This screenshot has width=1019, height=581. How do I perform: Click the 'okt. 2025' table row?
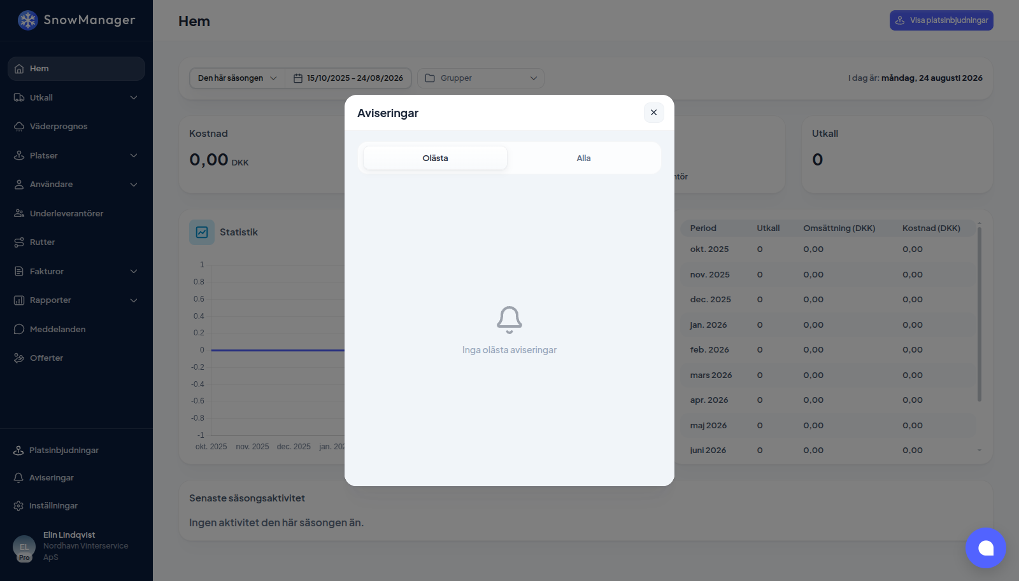point(828,249)
